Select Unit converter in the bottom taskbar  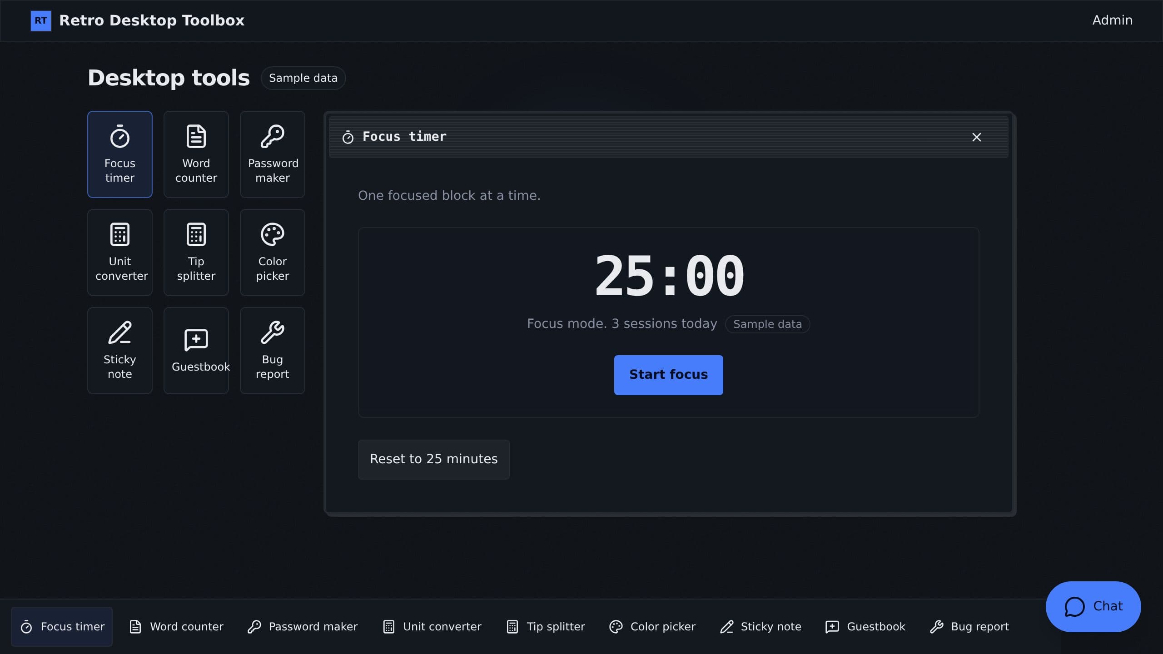(432, 627)
